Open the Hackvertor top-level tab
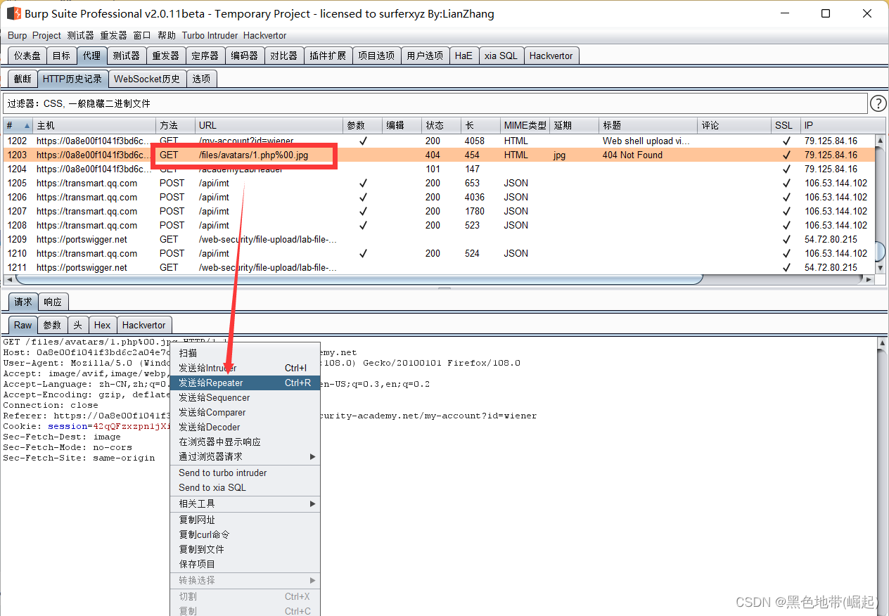Screen dimensions: 889x616 tap(551, 56)
